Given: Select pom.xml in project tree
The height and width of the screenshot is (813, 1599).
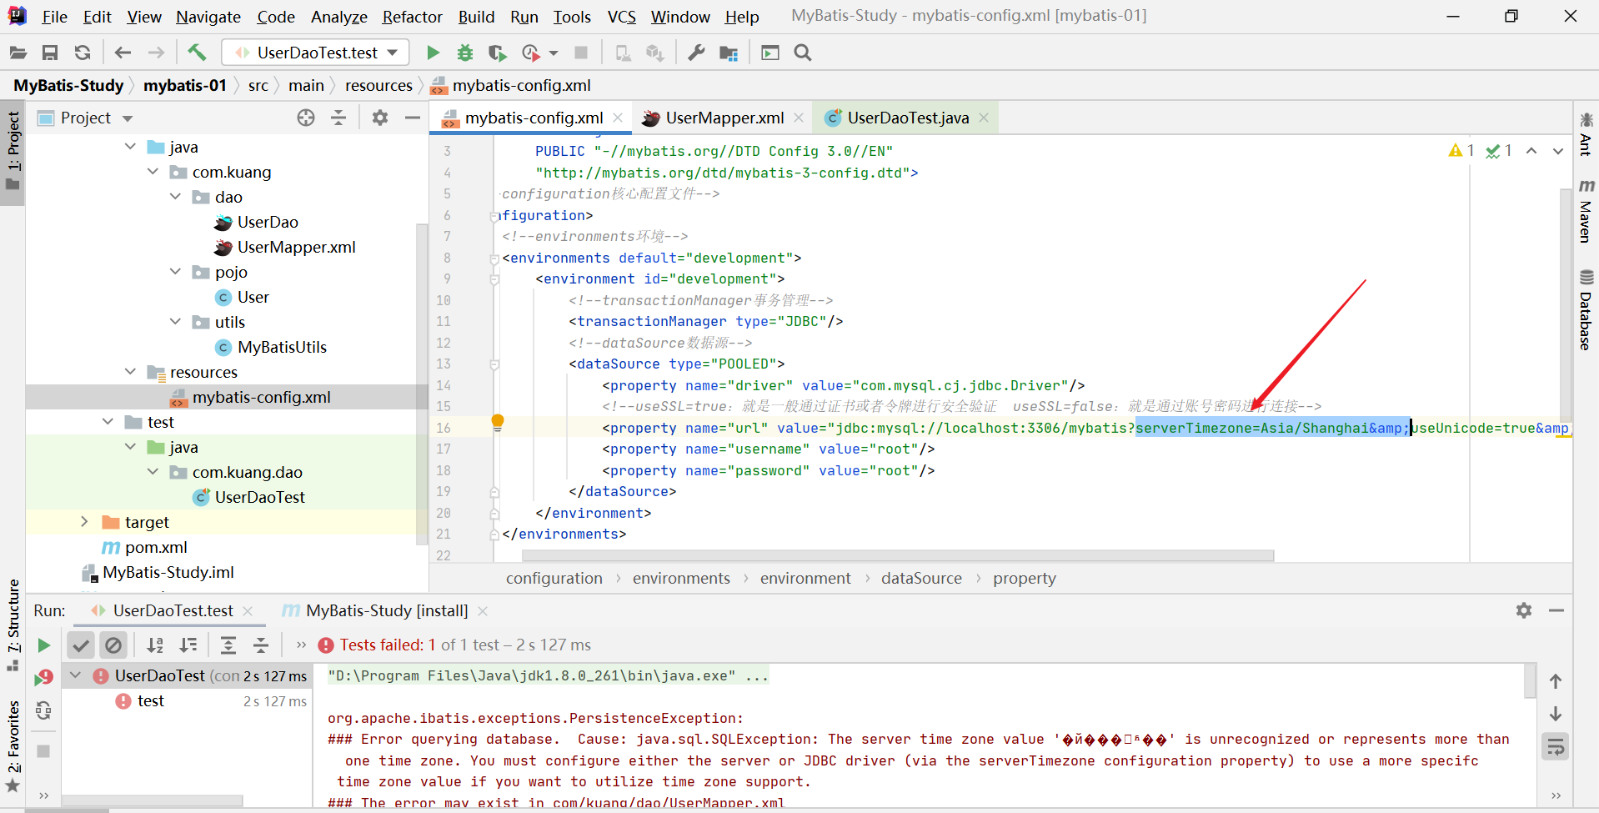Looking at the screenshot, I should click(x=156, y=547).
